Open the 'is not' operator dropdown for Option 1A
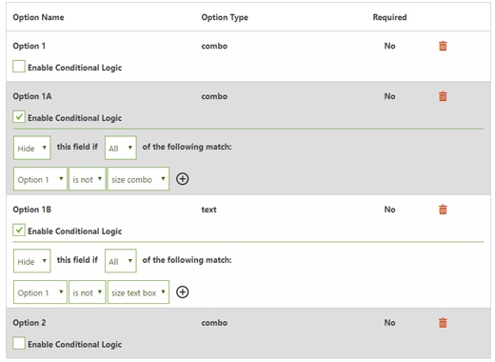Screen dimensions: 495x362 point(88,179)
